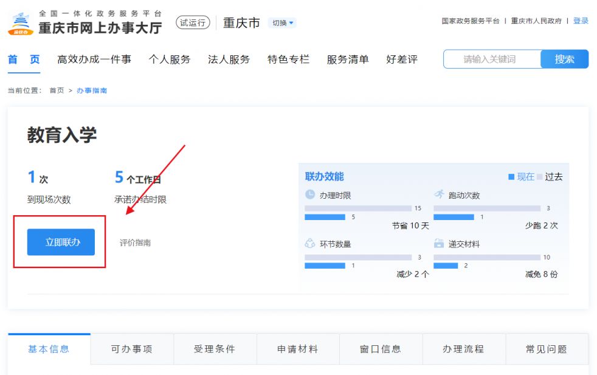The height and width of the screenshot is (375, 597).
Task: Click the 节省 10 天 text
Action: [410, 225]
